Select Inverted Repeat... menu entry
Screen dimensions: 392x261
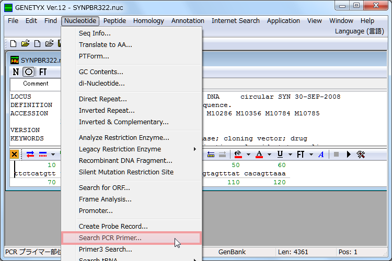pyautogui.click(x=132, y=111)
